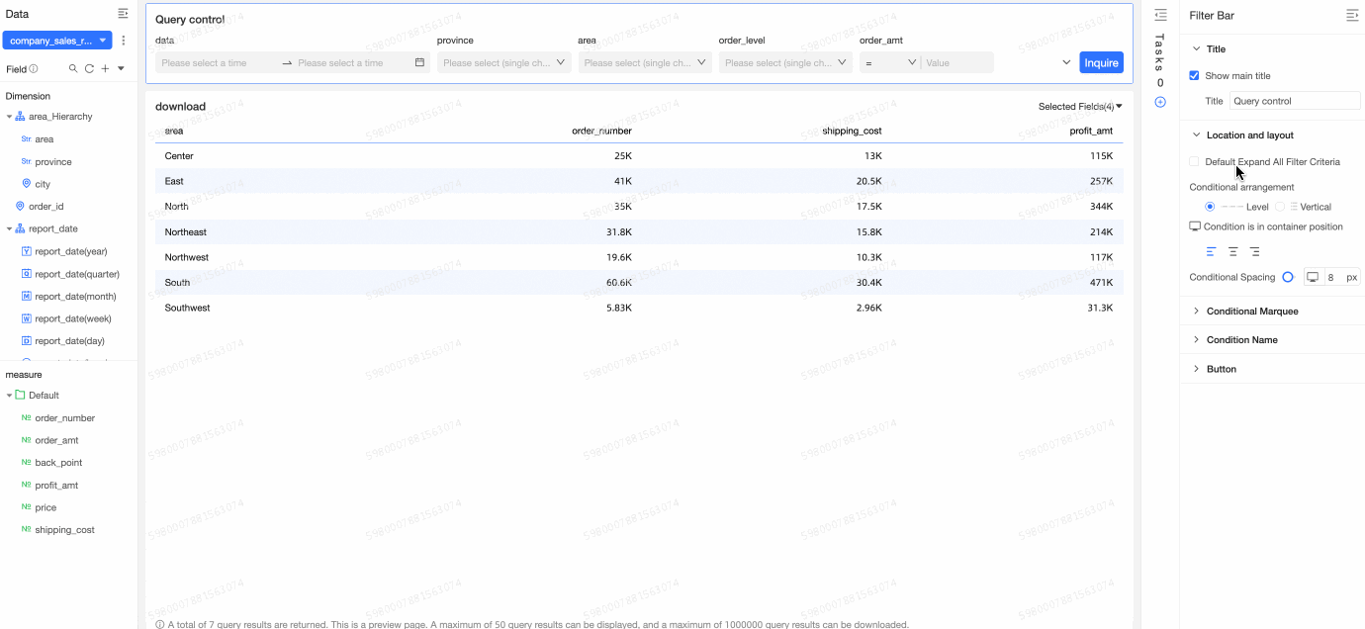Select the back_point measure
1365x629 pixels.
(58, 463)
